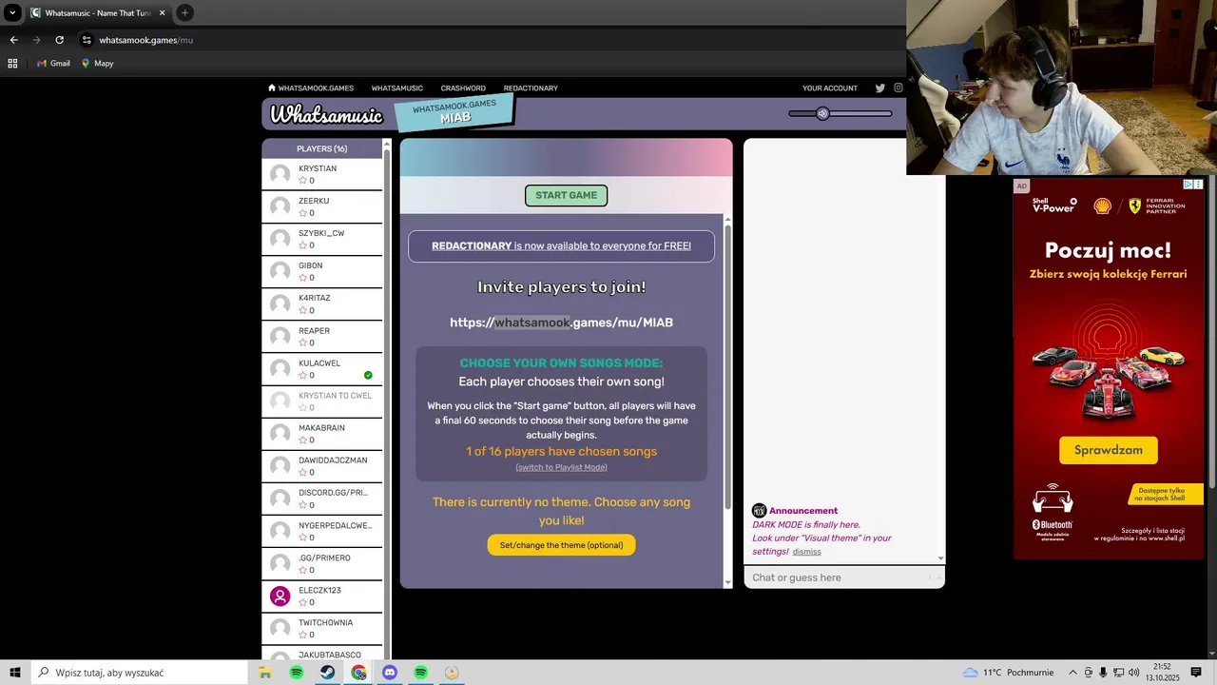Screen dimensions: 1217x685
Task: Click the Whatsamusic logo
Action: click(326, 114)
